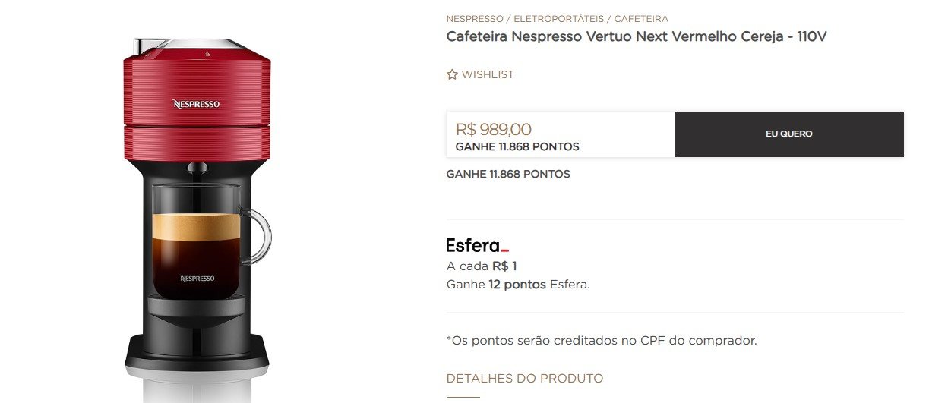Click the coffee spout above the cup
This screenshot has height=403, width=948.
[197, 167]
